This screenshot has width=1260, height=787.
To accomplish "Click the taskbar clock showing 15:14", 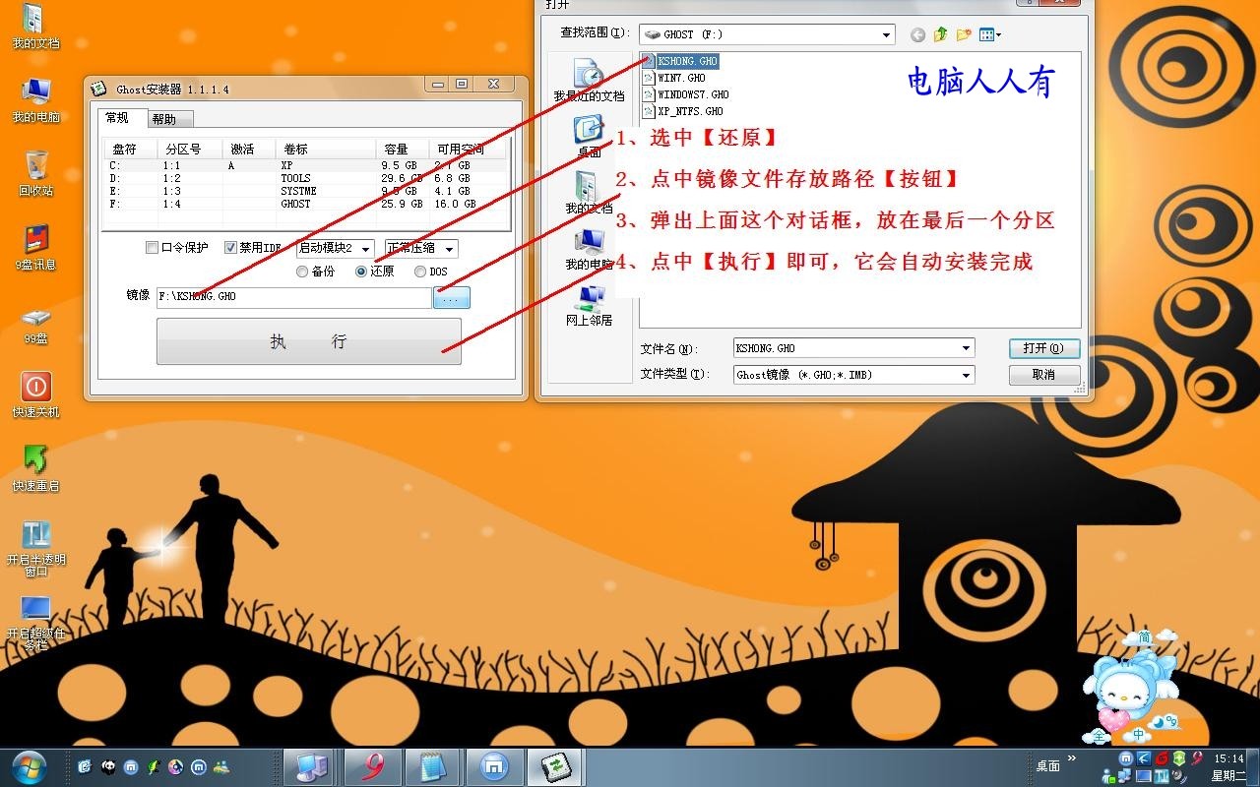I will pyautogui.click(x=1228, y=766).
